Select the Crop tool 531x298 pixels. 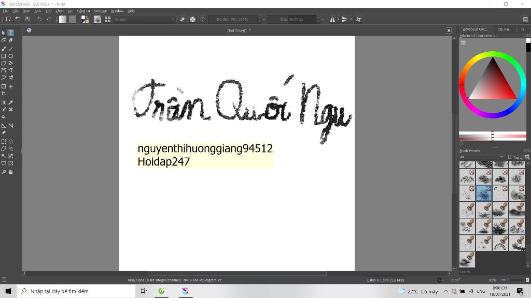point(4,94)
